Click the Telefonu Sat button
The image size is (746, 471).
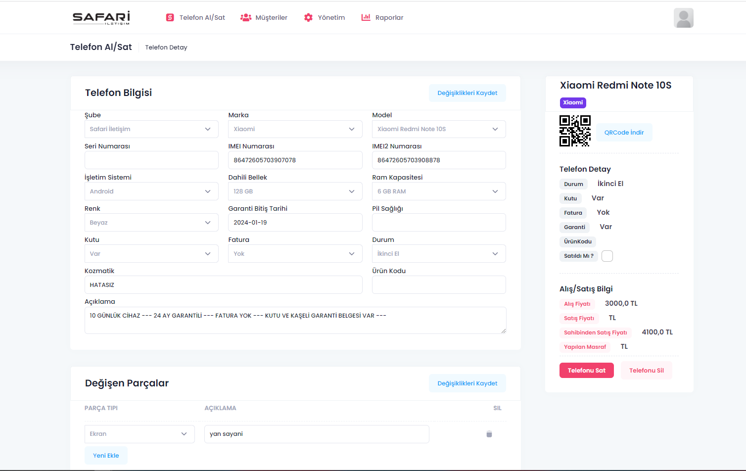tap(587, 371)
